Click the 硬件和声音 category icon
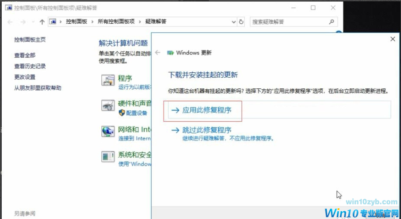401x219 pixels. pos(108,106)
